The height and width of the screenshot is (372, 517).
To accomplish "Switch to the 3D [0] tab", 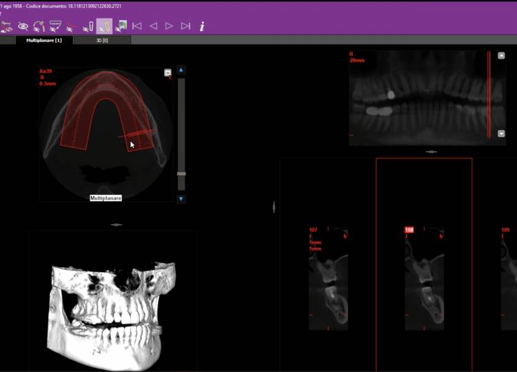I will coord(102,40).
